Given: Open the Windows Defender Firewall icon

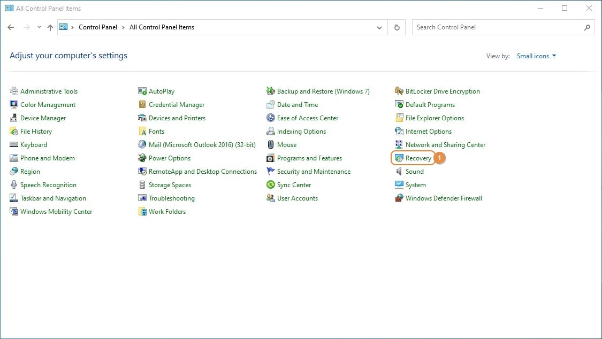Looking at the screenshot, I should click(x=399, y=198).
